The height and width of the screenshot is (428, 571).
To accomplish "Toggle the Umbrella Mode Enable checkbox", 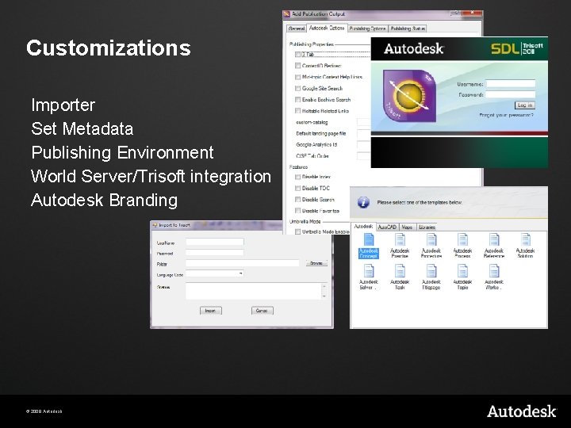I will [297, 231].
